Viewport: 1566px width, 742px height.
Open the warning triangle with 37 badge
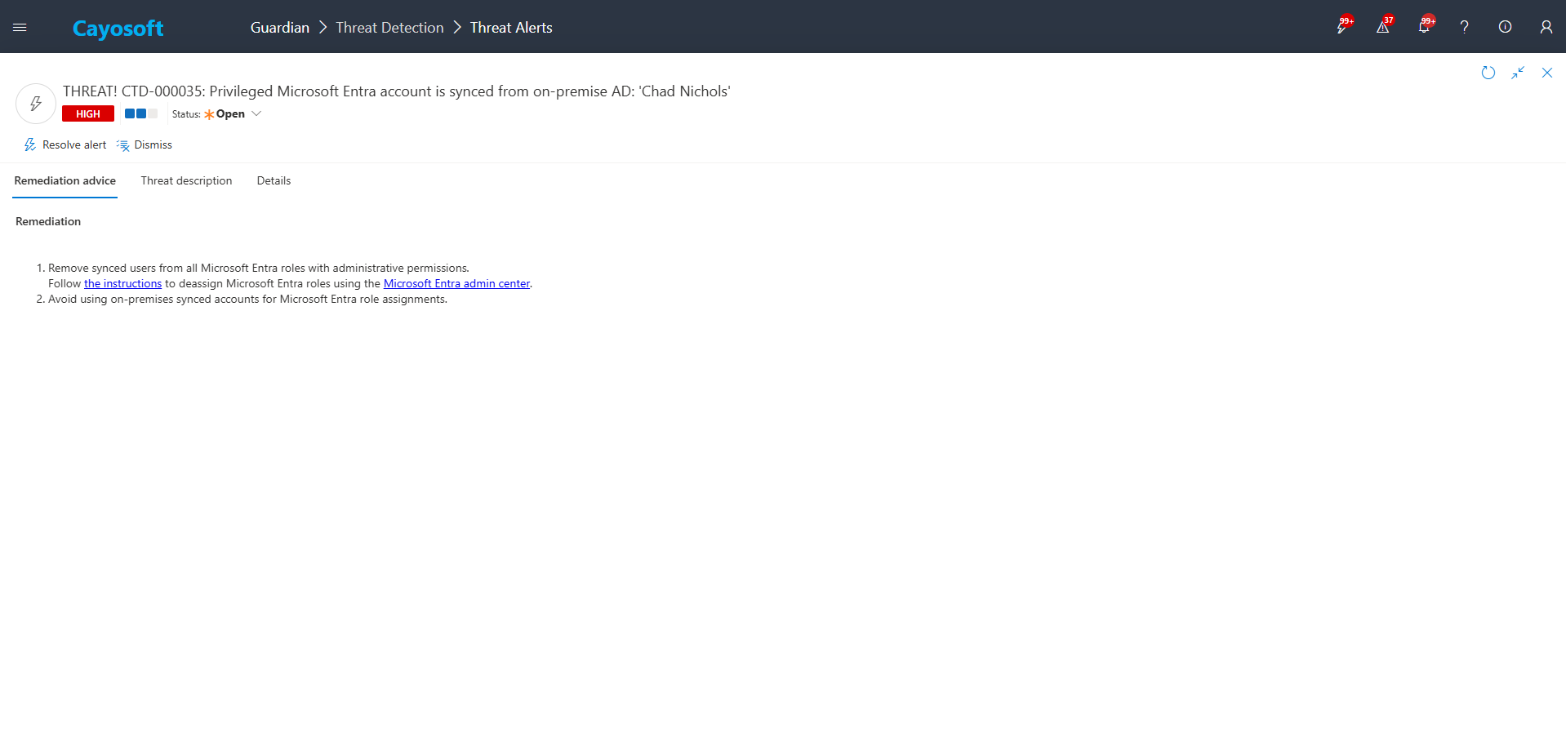point(1382,27)
